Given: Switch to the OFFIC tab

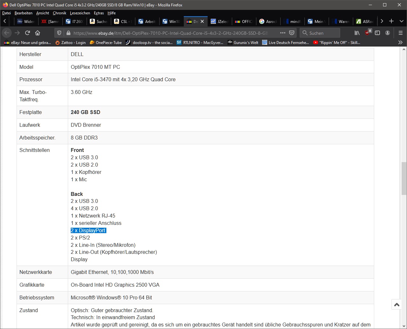Looking at the screenshot, I should coord(244,21).
